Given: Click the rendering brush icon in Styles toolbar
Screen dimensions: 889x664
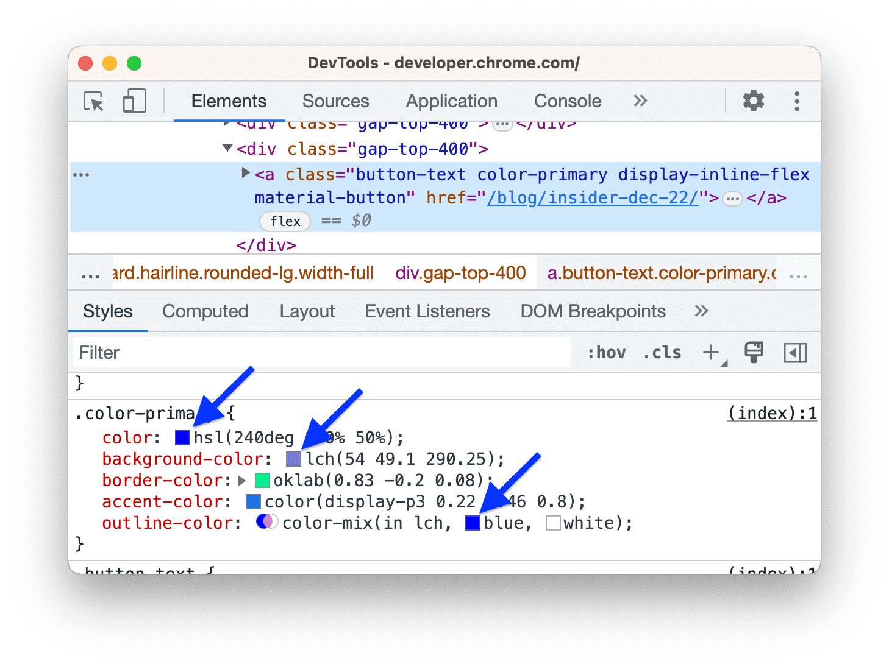Looking at the screenshot, I should click(x=754, y=352).
